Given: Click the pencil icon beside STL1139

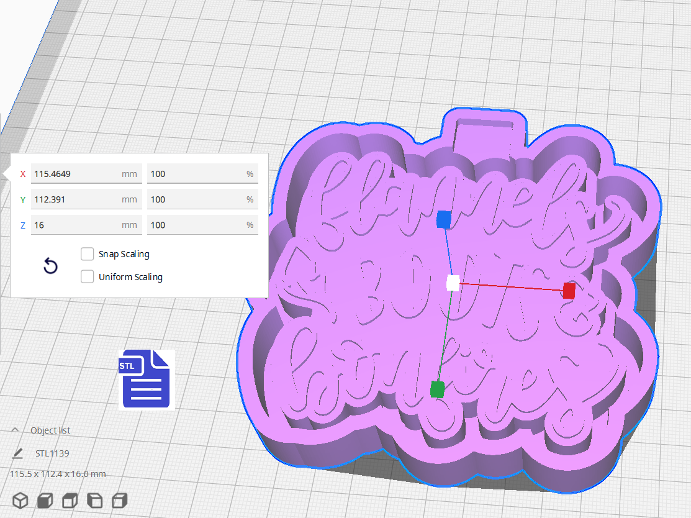Looking at the screenshot, I should [x=19, y=453].
